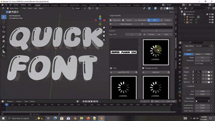
Task: Open the Render menu
Action: (x=16, y=5)
